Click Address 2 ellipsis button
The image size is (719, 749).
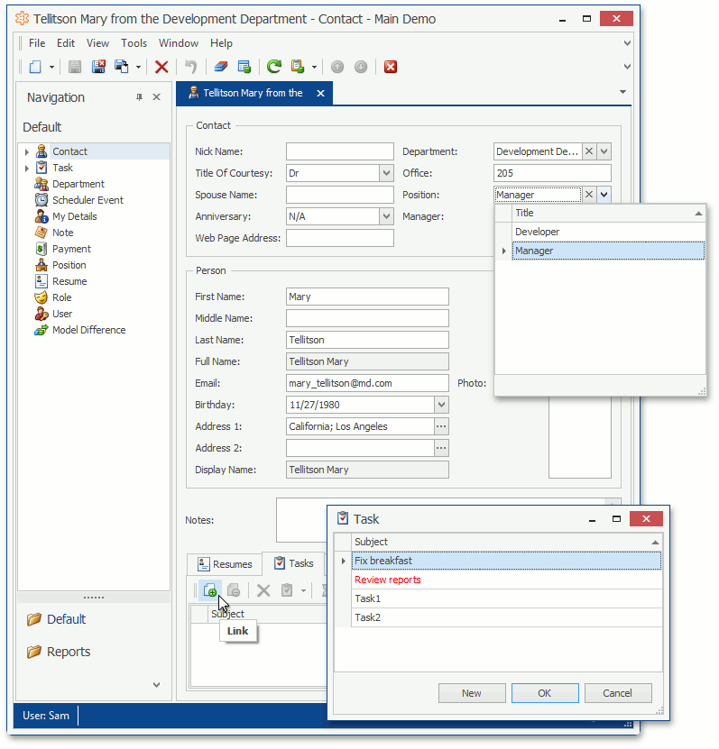click(x=441, y=448)
